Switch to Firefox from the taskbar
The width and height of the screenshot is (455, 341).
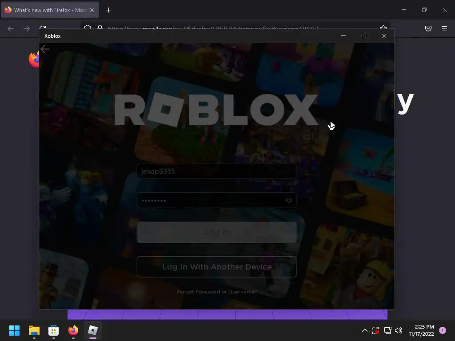[x=73, y=330]
